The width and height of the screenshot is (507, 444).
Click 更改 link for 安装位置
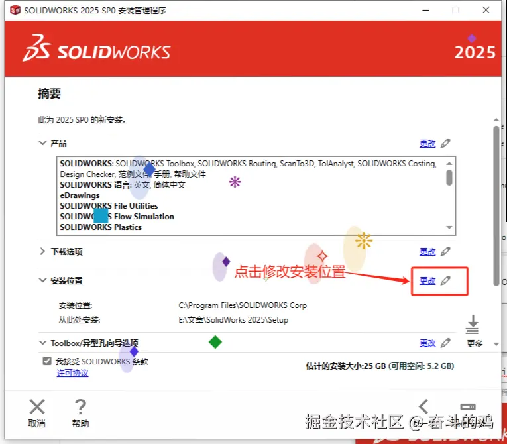427,281
